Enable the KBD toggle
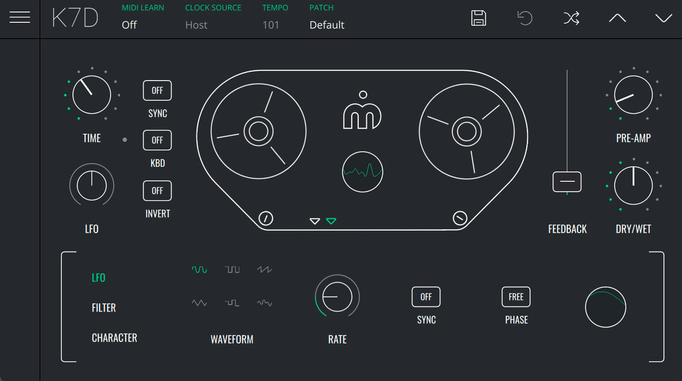The width and height of the screenshot is (682, 381). pyautogui.click(x=157, y=140)
